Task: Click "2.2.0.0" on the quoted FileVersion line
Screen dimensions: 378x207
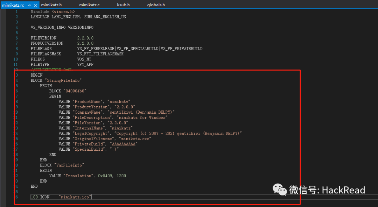Action: [118, 123]
